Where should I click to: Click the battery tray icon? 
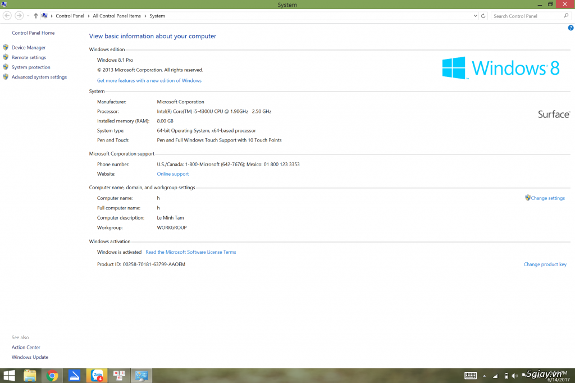pyautogui.click(x=506, y=376)
